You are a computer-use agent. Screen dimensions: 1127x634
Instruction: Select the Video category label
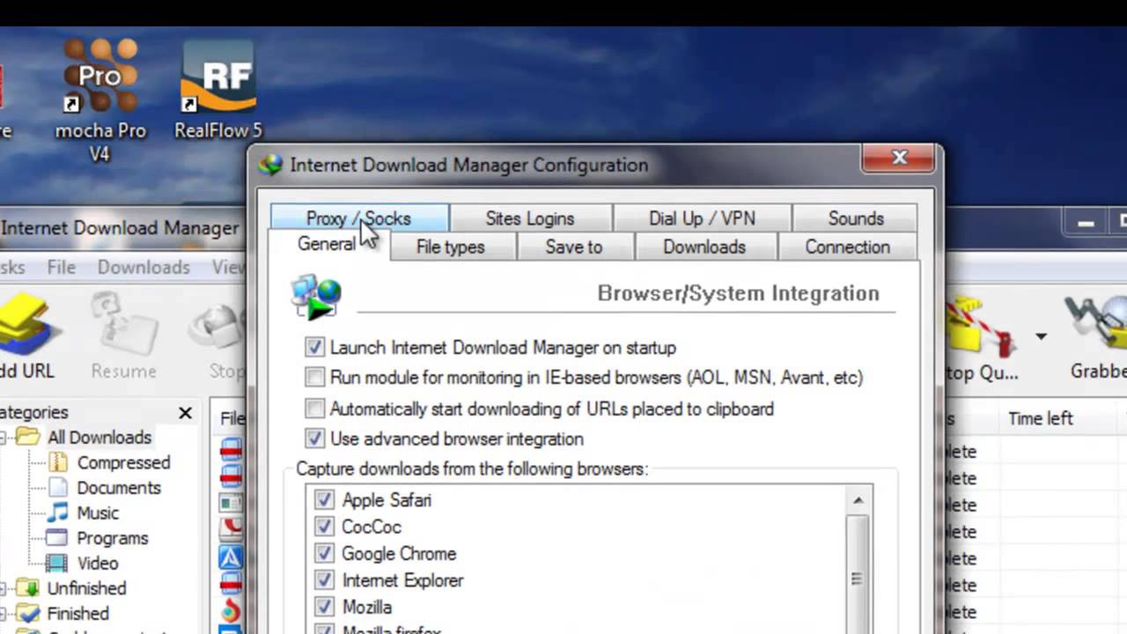[x=97, y=563]
